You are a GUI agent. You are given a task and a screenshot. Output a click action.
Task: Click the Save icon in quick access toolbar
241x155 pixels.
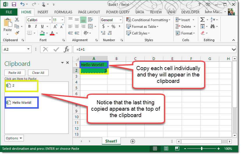coord(14,4)
